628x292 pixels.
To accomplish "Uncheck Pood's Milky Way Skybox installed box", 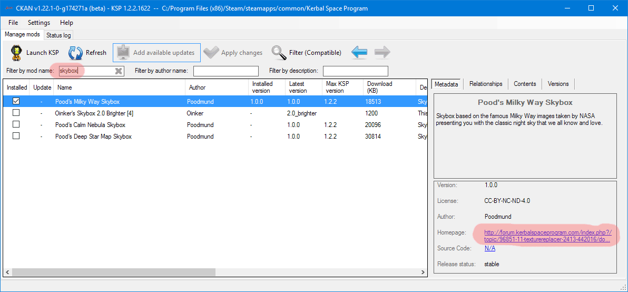I will 16,101.
